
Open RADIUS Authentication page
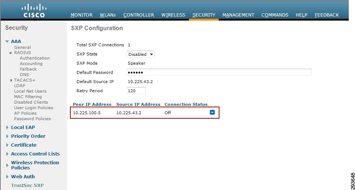pos(35,58)
